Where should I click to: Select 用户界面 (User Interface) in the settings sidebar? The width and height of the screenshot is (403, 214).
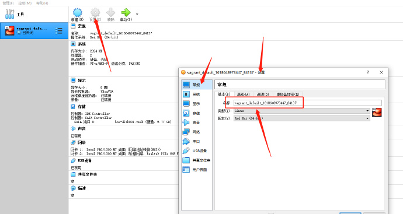pos(197,170)
